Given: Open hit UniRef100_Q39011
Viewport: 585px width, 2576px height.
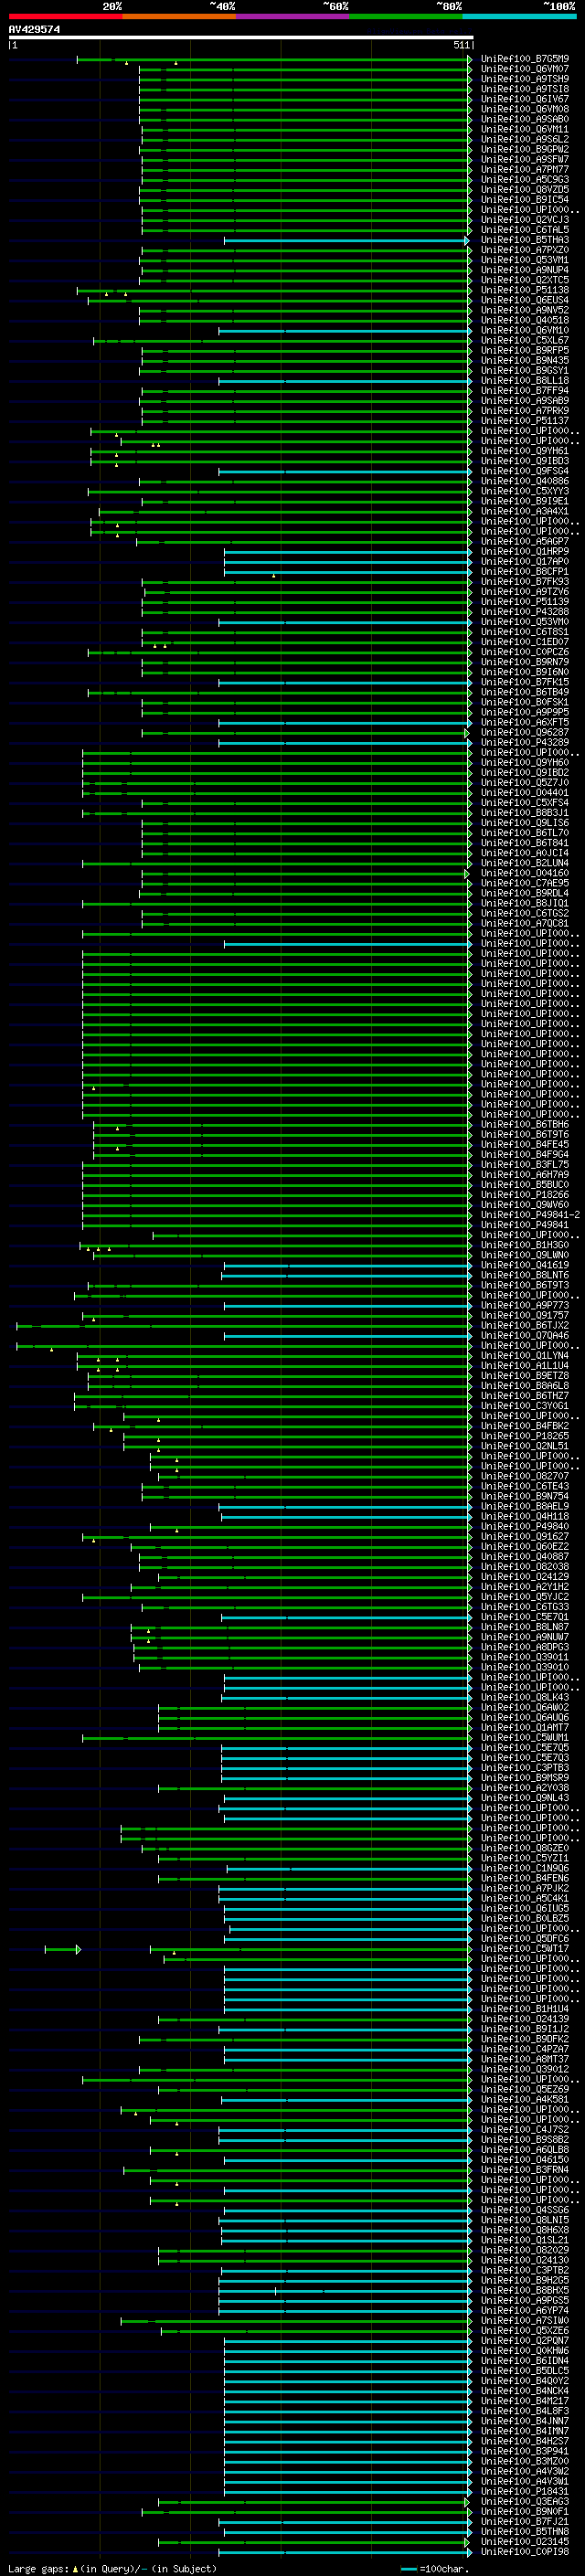Looking at the screenshot, I should tap(525, 1656).
